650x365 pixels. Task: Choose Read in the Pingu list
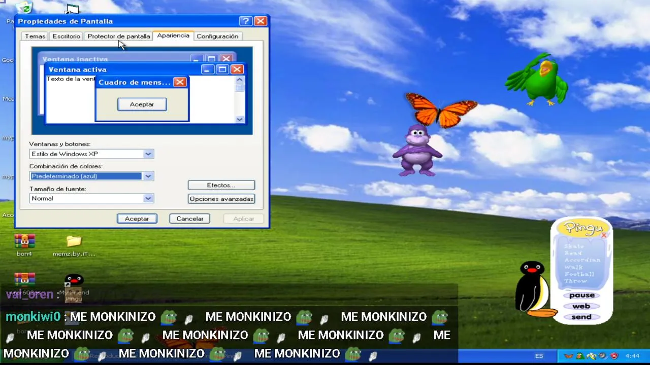pos(573,253)
